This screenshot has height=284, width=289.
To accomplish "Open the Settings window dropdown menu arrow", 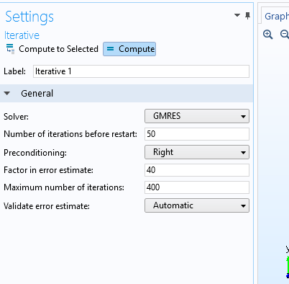I will 237,15.
